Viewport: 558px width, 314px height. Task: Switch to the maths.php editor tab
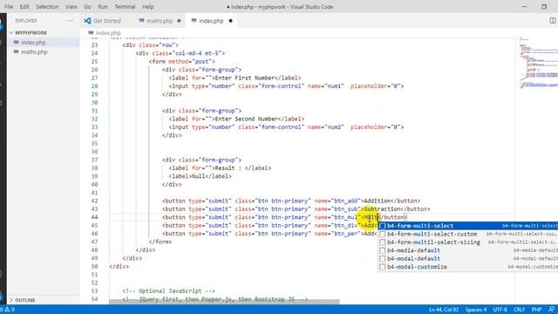(x=160, y=21)
